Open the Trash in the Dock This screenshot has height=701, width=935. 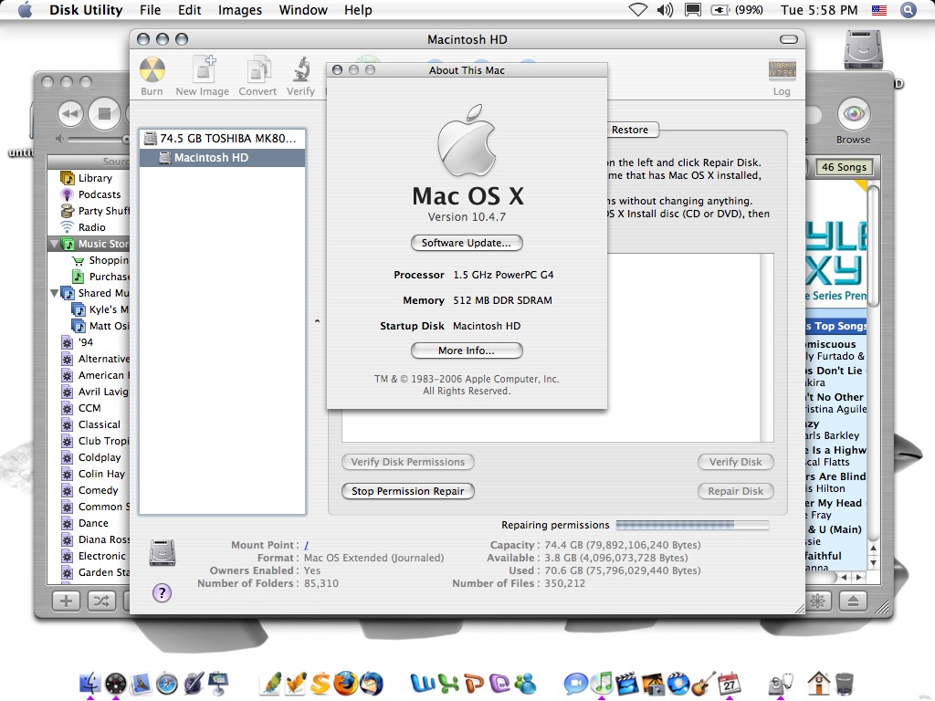pos(845,683)
